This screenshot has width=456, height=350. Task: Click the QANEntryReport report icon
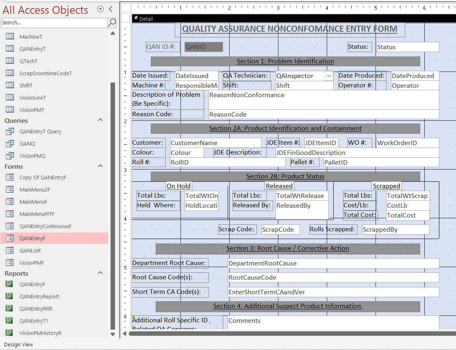tap(9, 296)
